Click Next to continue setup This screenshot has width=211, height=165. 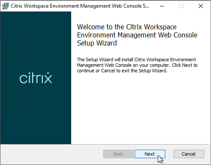150,154
